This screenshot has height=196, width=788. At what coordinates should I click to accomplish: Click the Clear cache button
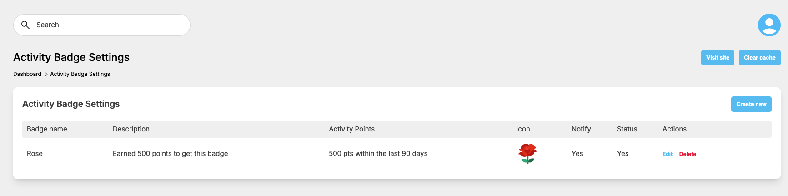coord(759,58)
